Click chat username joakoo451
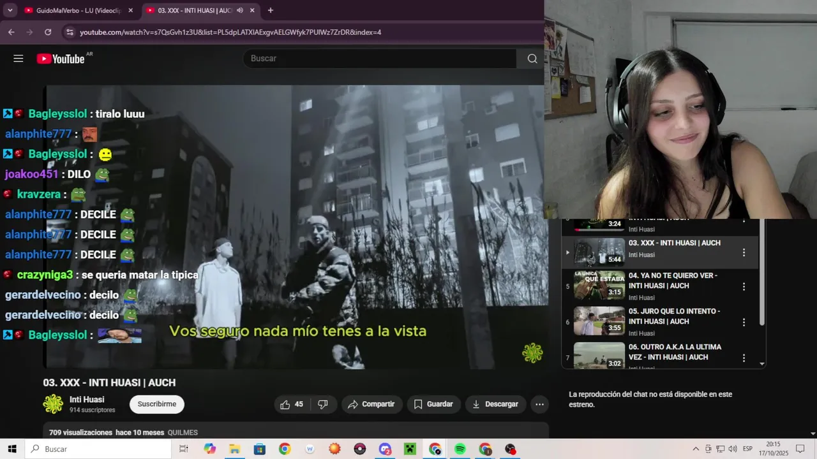The width and height of the screenshot is (817, 459). [32, 174]
